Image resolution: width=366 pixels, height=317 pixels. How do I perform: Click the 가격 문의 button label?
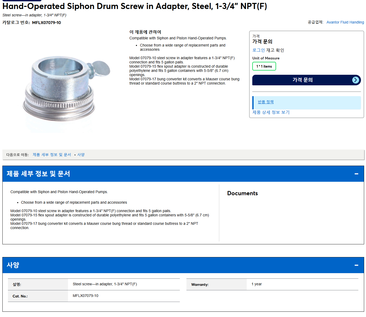[303, 80]
